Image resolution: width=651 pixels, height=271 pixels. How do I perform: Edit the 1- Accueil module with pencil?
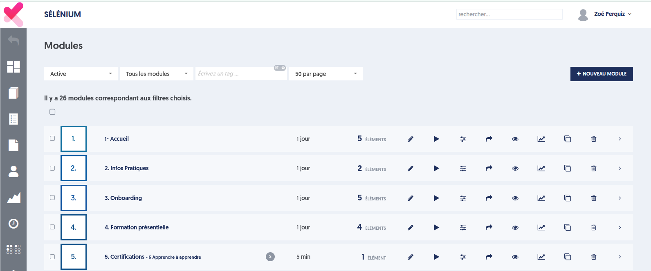411,139
